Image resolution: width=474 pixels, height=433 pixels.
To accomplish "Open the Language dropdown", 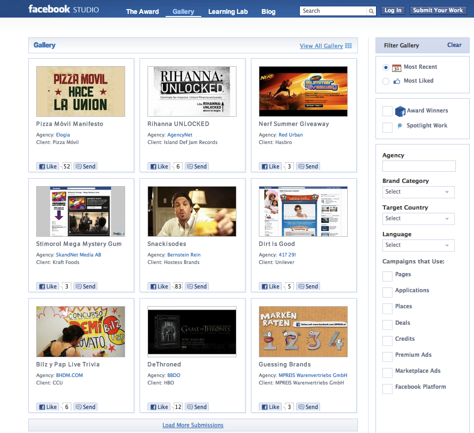I will 419,245.
